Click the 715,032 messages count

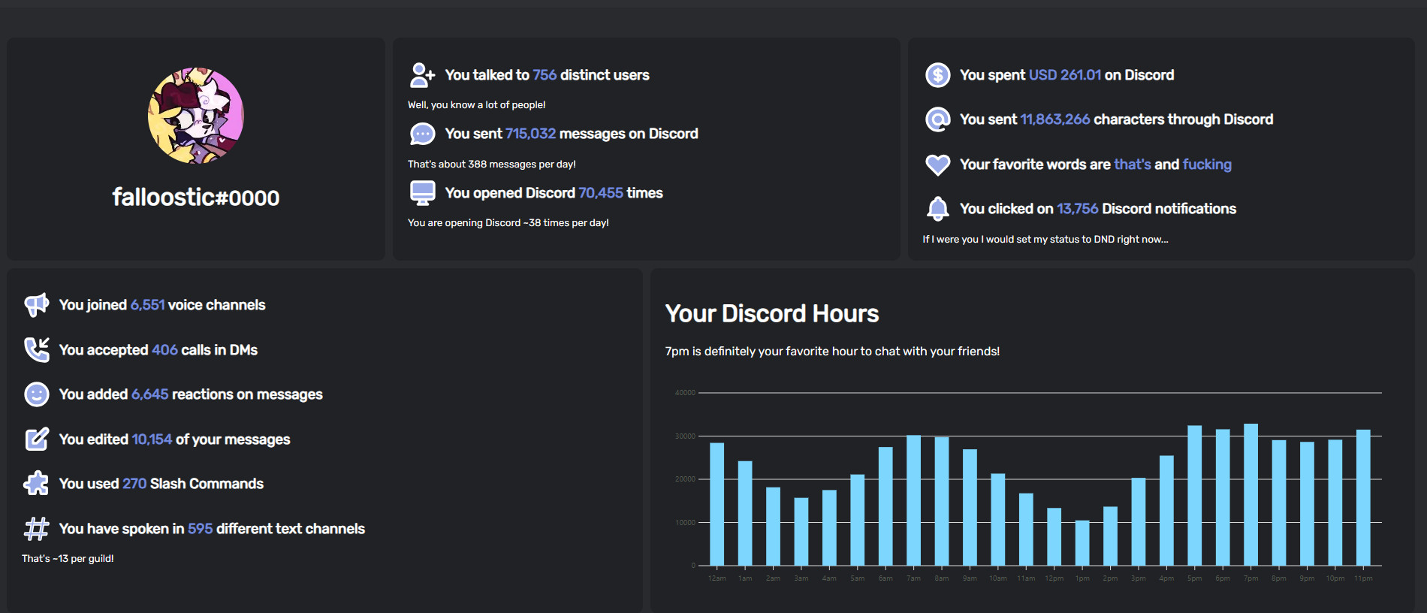point(530,134)
